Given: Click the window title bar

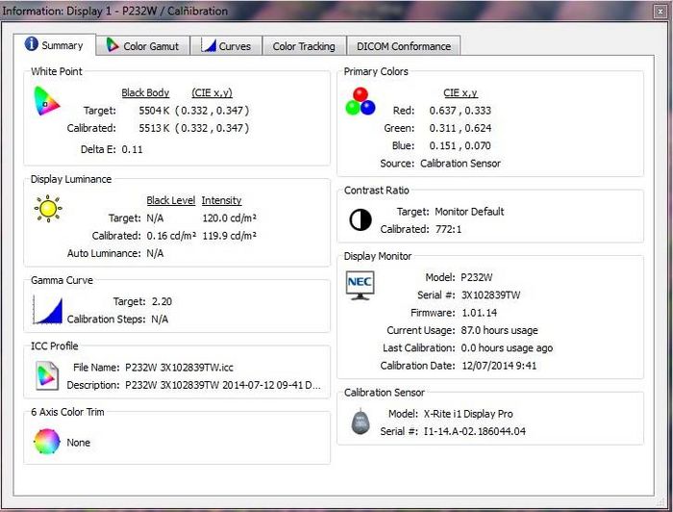Looking at the screenshot, I should tap(336, 12).
